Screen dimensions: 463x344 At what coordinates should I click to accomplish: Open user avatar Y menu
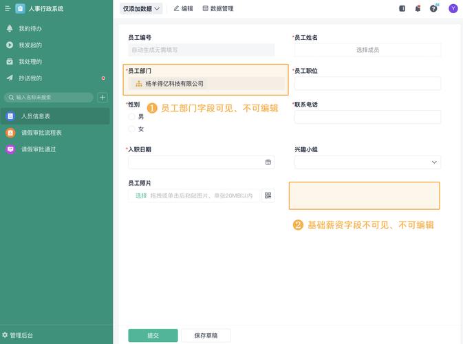click(453, 8)
